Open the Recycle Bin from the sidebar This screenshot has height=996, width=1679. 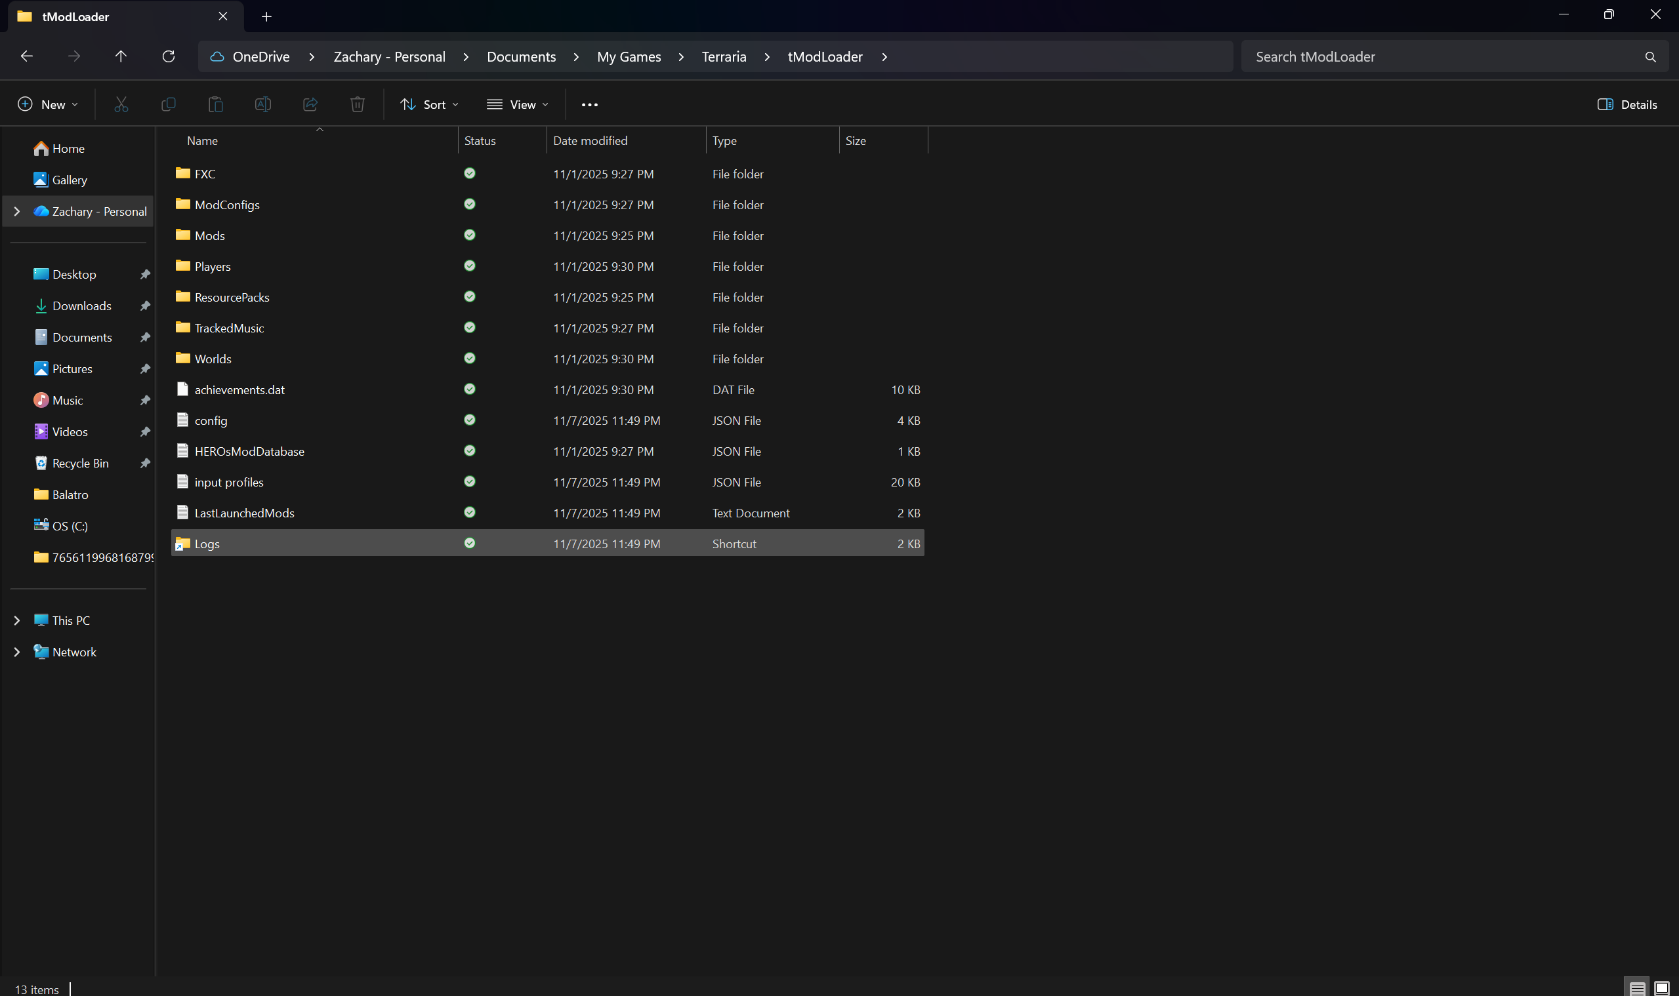[80, 463]
